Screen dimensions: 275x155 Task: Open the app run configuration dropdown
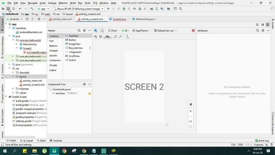(x=43, y=9)
